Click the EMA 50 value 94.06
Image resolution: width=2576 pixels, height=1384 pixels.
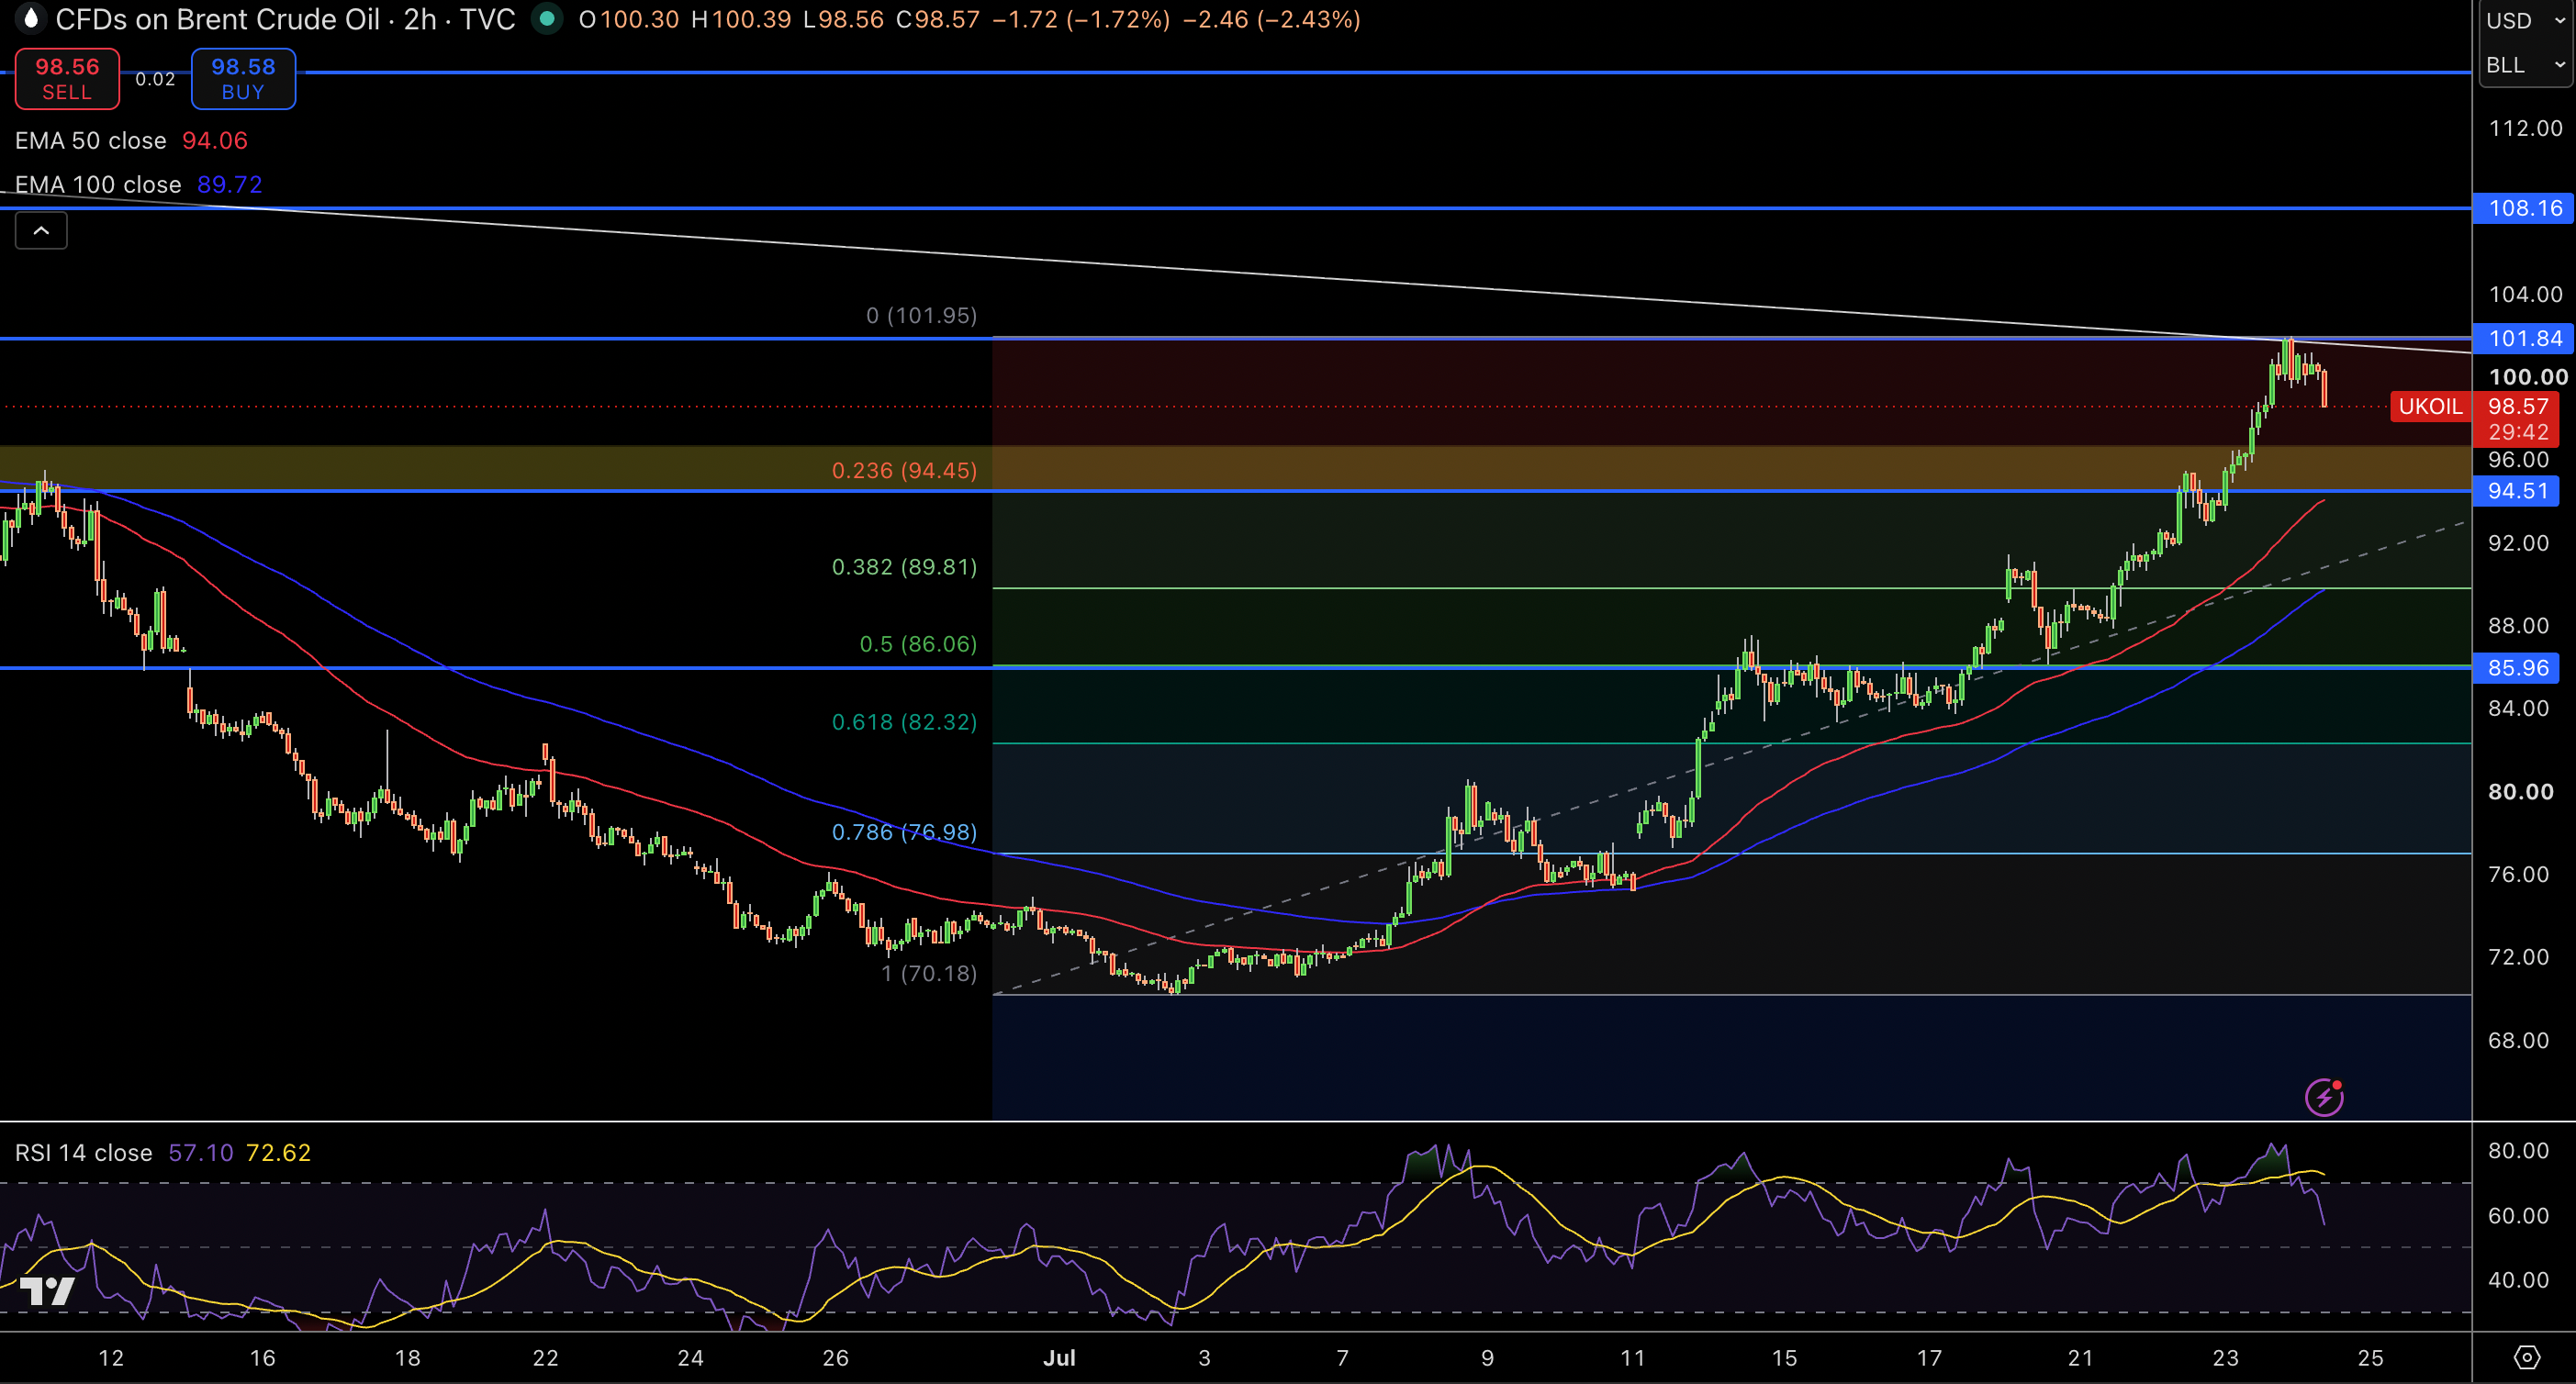click(x=214, y=141)
